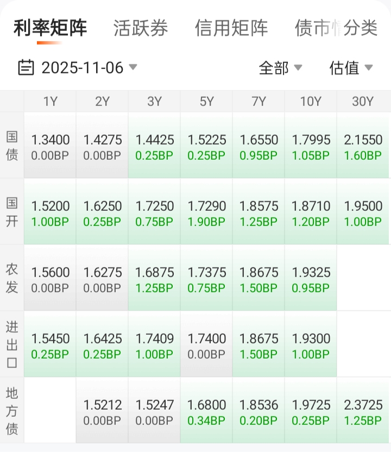Select the 国债 row header
Screen dimensions: 391x452
pos(12,146)
